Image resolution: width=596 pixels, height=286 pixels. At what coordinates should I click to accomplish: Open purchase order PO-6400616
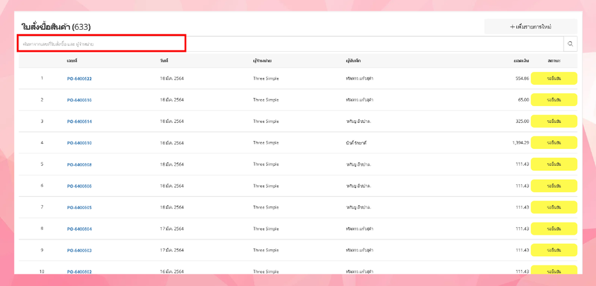click(79, 100)
